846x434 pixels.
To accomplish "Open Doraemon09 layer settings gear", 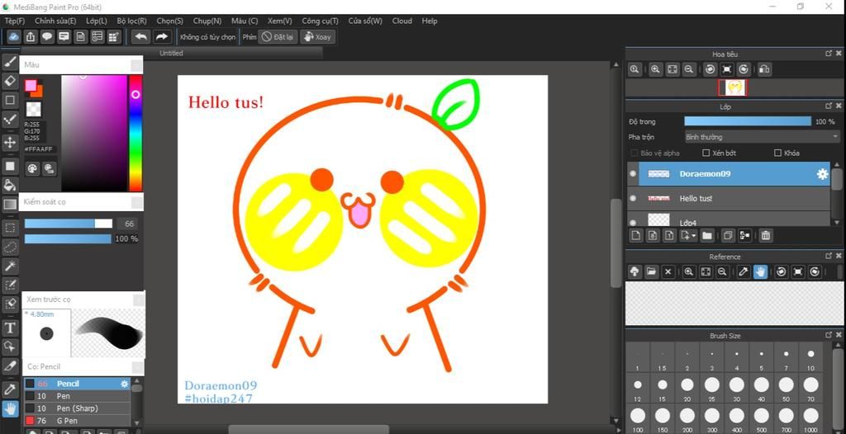I will (x=822, y=174).
